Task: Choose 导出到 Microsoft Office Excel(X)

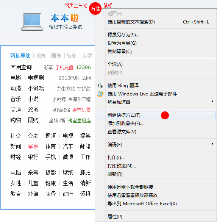Action: click(x=156, y=204)
